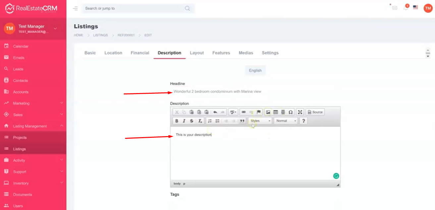435x210 pixels.
Task: Insert a special character (Omega icon)
Action: [291, 112]
